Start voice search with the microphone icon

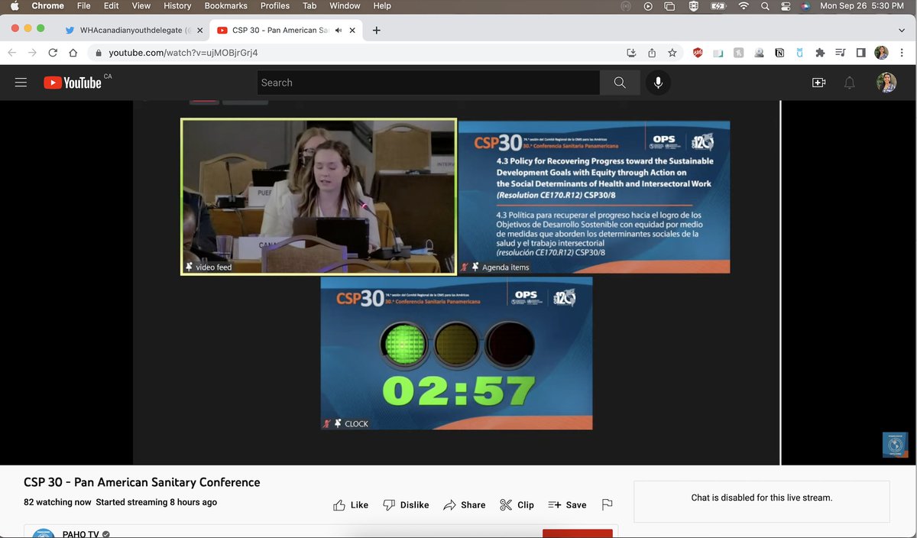pos(658,83)
